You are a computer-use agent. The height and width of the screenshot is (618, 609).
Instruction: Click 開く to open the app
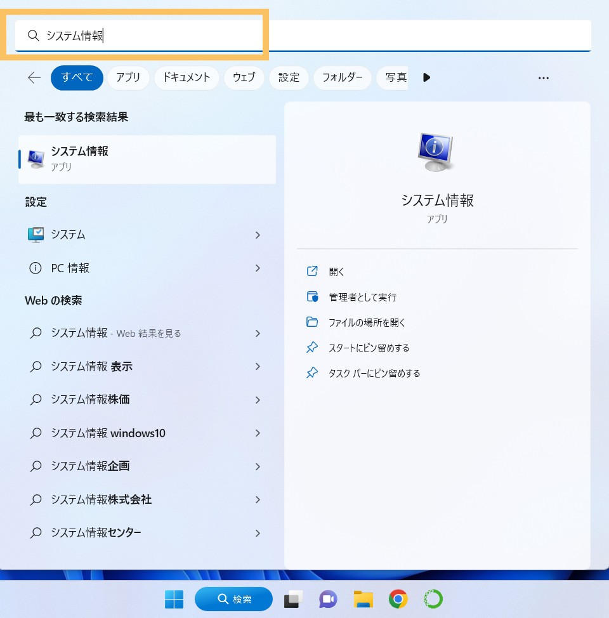click(x=336, y=272)
